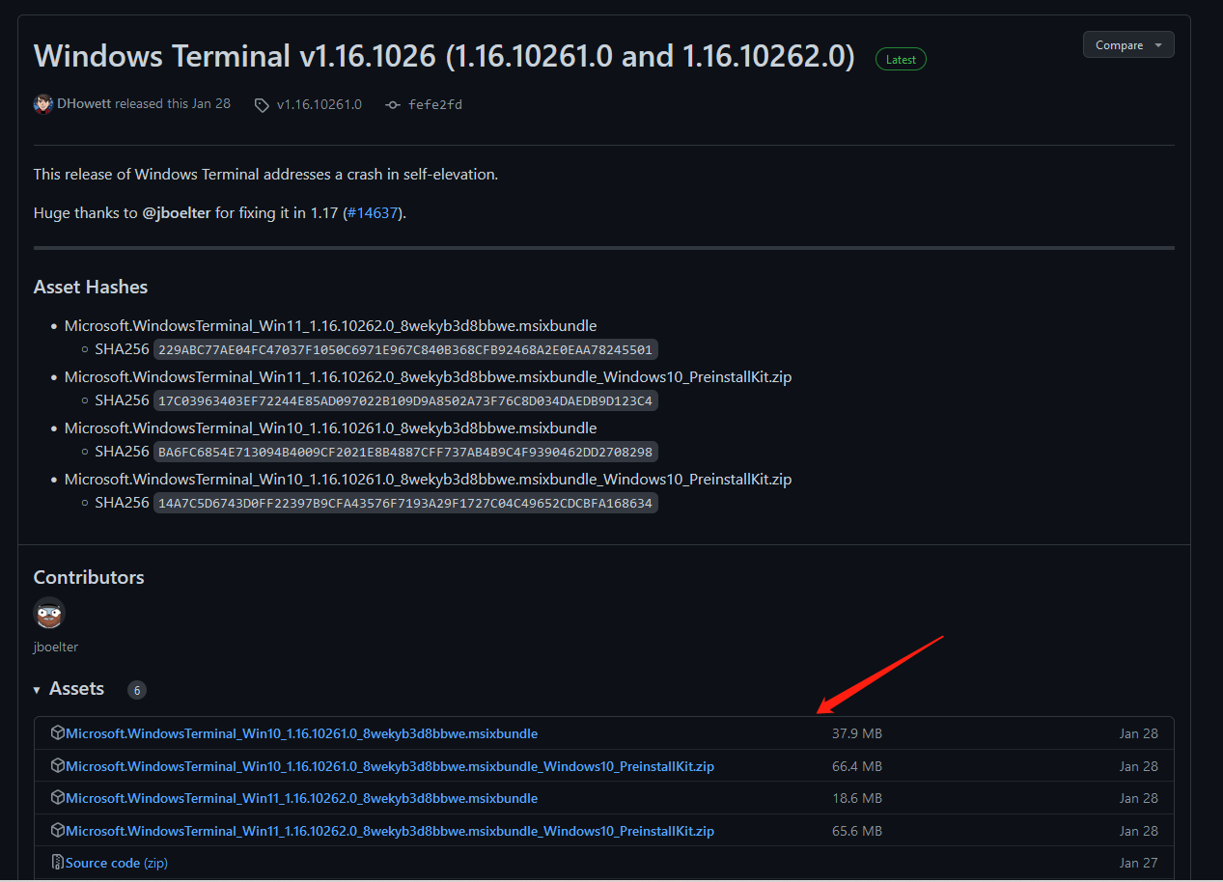
Task: Open commit fefe2fd link
Action: tap(435, 104)
